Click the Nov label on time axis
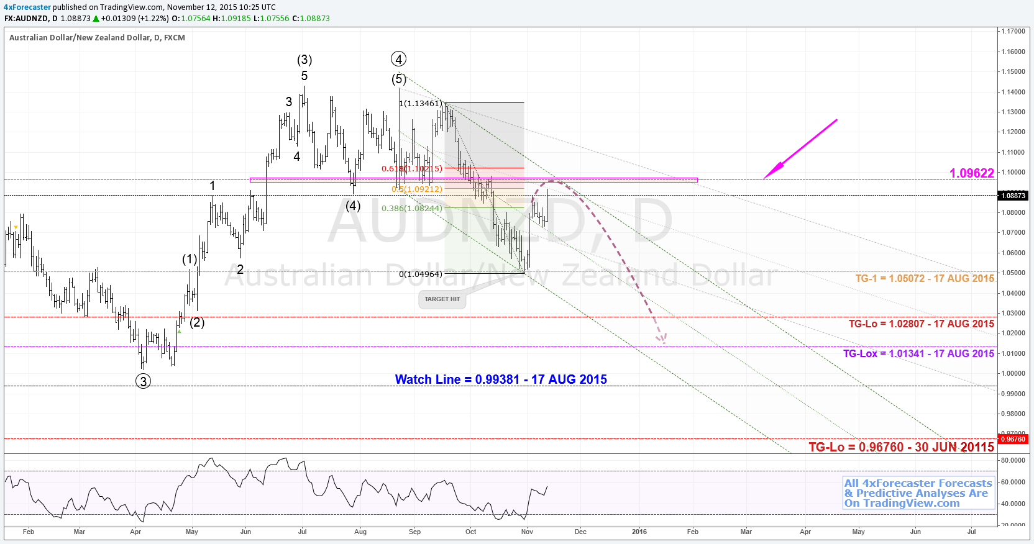 click(527, 532)
